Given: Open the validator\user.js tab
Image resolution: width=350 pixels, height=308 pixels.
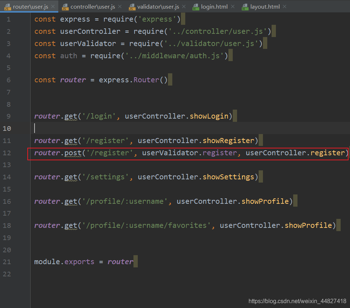Looking at the screenshot, I should (158, 7).
